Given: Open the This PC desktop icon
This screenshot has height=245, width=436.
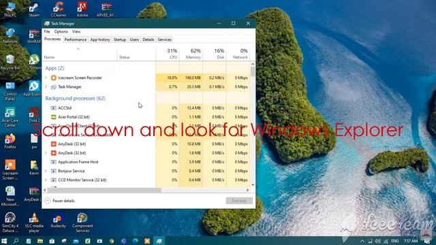Looking at the screenshot, I should tap(10, 9).
